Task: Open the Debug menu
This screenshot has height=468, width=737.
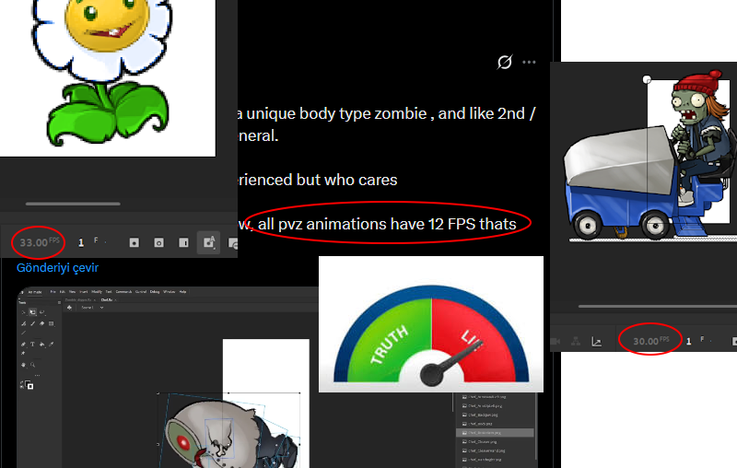Action: tap(155, 292)
